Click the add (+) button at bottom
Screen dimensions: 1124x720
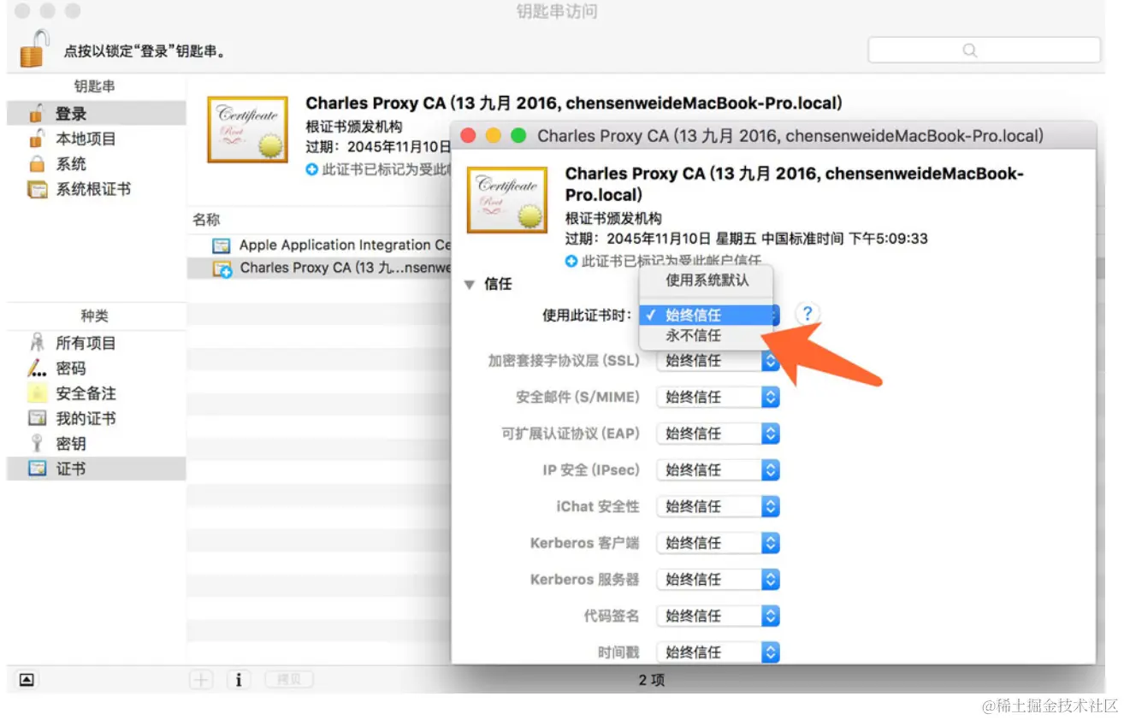[x=201, y=680]
